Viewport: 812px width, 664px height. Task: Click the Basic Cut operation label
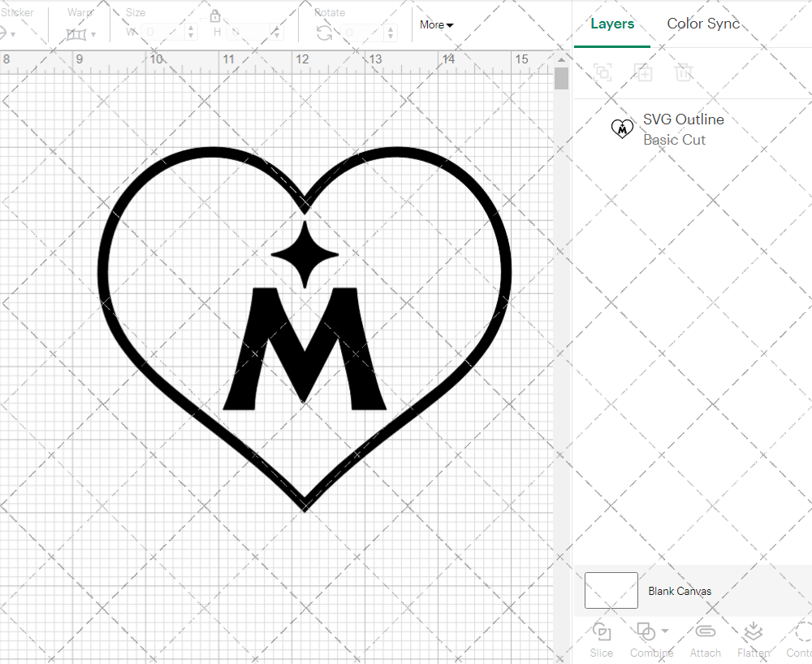coord(674,140)
